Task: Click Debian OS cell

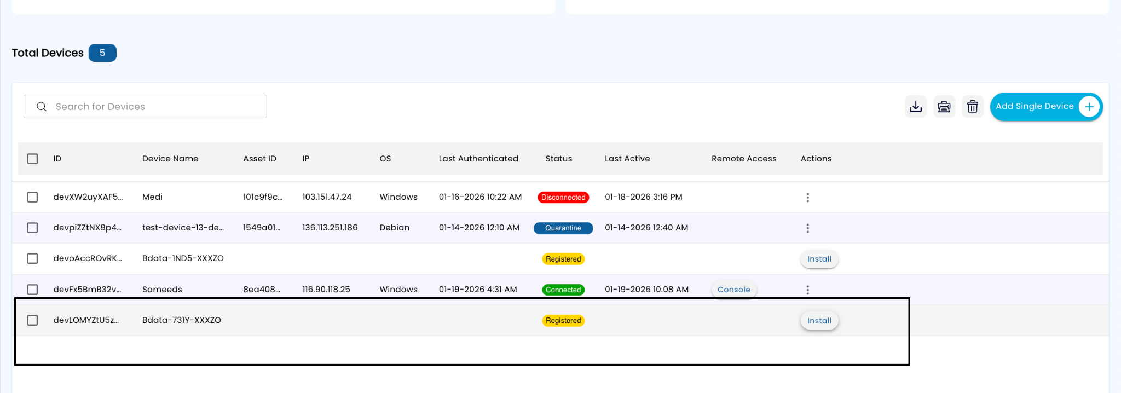Action: (x=394, y=228)
